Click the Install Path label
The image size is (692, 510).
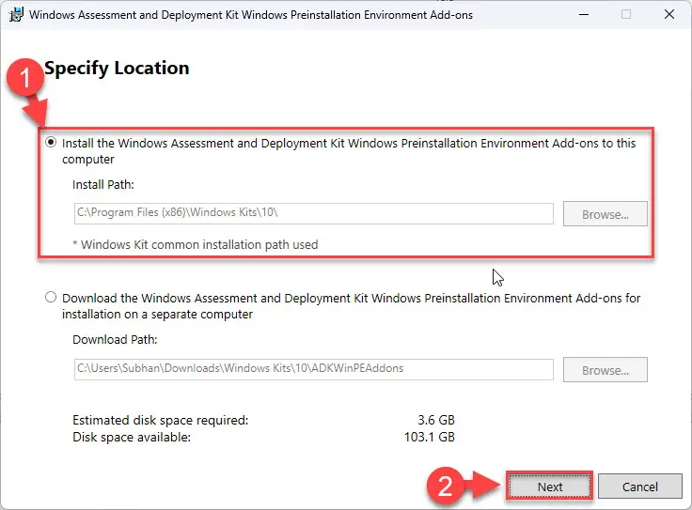click(x=103, y=184)
